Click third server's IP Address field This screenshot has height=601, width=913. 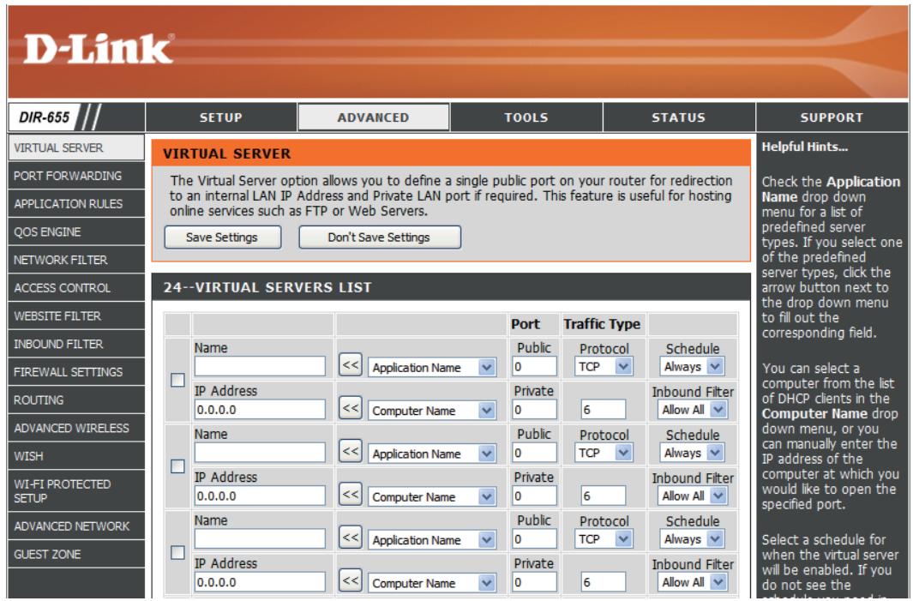click(x=260, y=582)
